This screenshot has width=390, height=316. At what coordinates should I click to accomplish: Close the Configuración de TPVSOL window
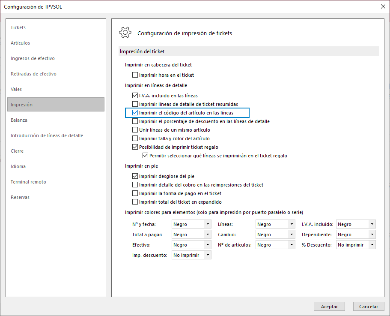383,6
